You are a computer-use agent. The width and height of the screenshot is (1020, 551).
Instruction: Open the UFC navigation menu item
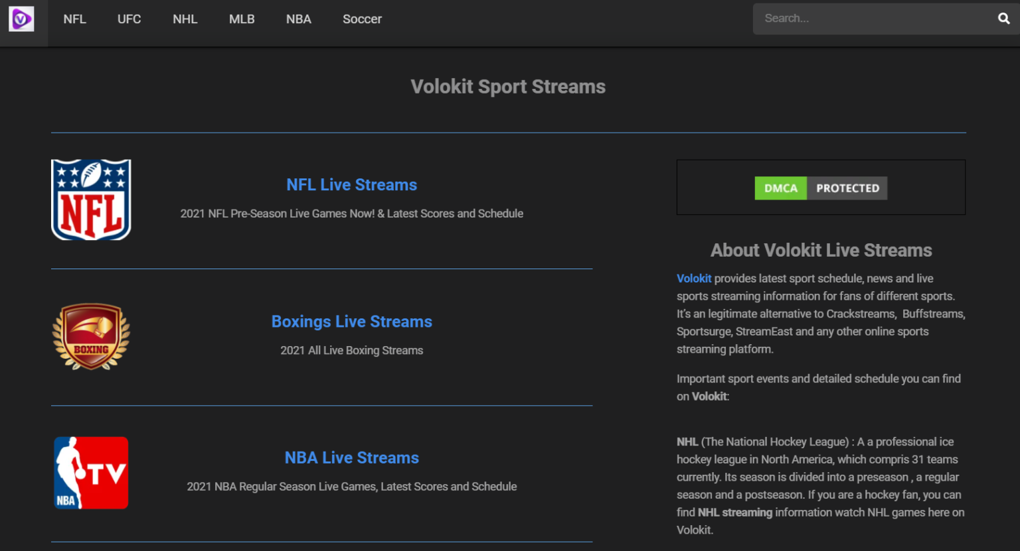pyautogui.click(x=129, y=19)
